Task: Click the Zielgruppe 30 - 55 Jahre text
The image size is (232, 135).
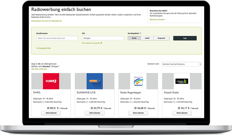Action: coord(174,99)
